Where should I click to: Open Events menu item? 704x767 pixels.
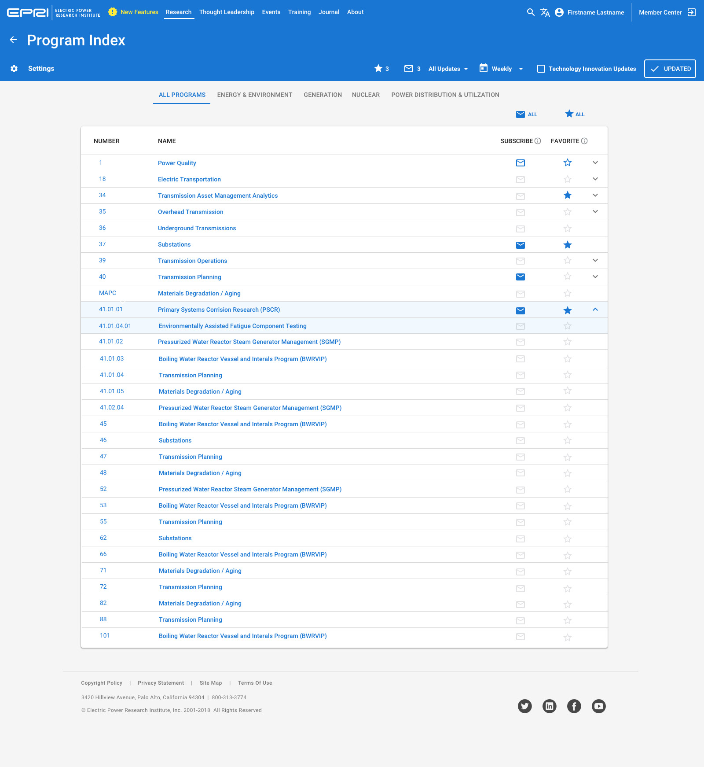coord(271,12)
